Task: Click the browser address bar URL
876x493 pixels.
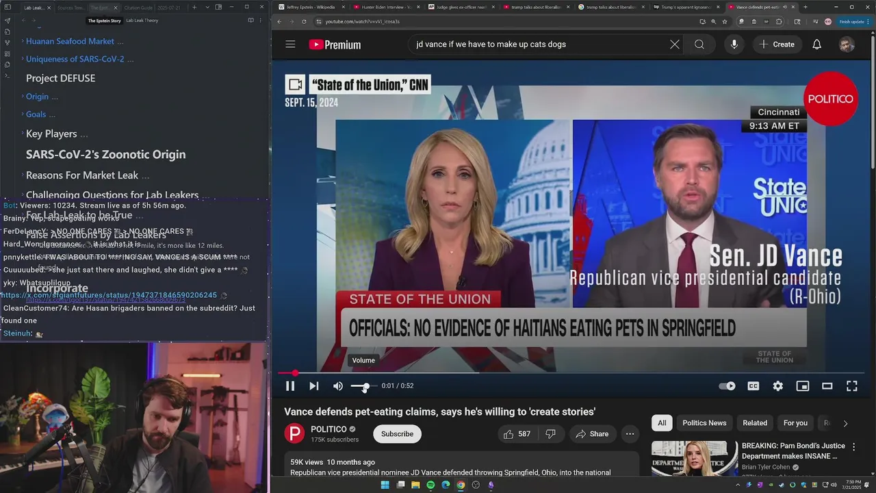Action: pyautogui.click(x=363, y=21)
